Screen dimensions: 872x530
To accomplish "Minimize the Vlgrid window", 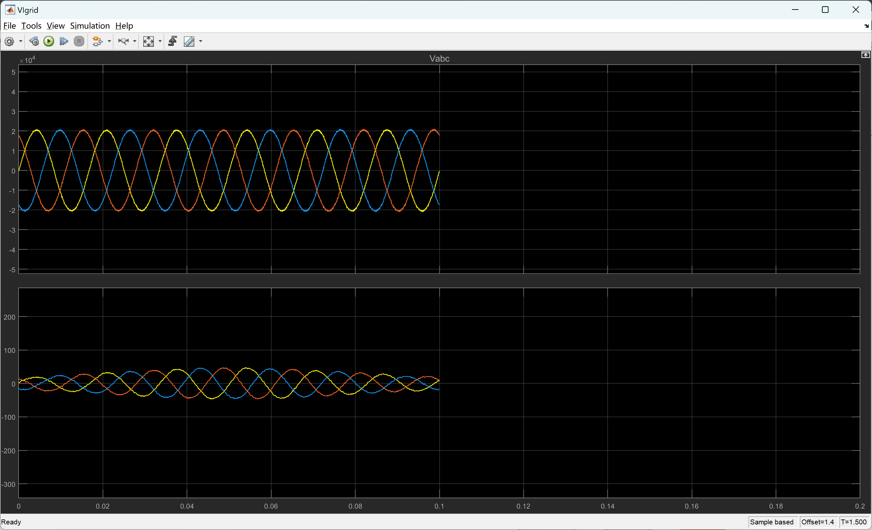I will (x=795, y=10).
